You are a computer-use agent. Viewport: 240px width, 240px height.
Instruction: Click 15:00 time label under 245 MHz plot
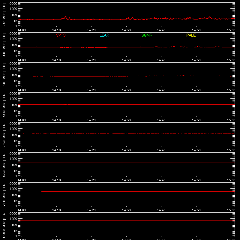pos(231,30)
